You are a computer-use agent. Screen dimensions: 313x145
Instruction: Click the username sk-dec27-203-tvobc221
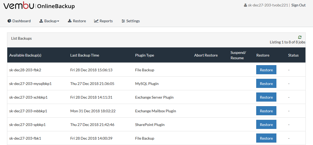[x=268, y=5]
